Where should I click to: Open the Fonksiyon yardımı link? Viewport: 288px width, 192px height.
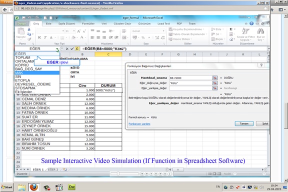point(139,124)
